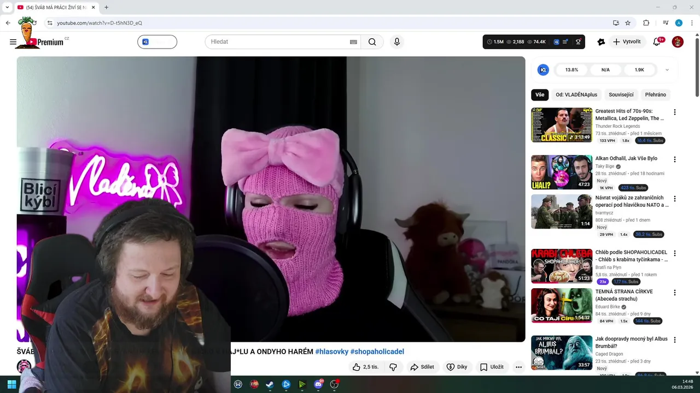Screen dimensions: 700x393
Task: Click the vidIQ trophy icon in the stats bar
Action: point(578,41)
